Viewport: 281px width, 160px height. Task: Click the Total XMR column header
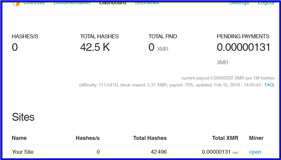225,138
